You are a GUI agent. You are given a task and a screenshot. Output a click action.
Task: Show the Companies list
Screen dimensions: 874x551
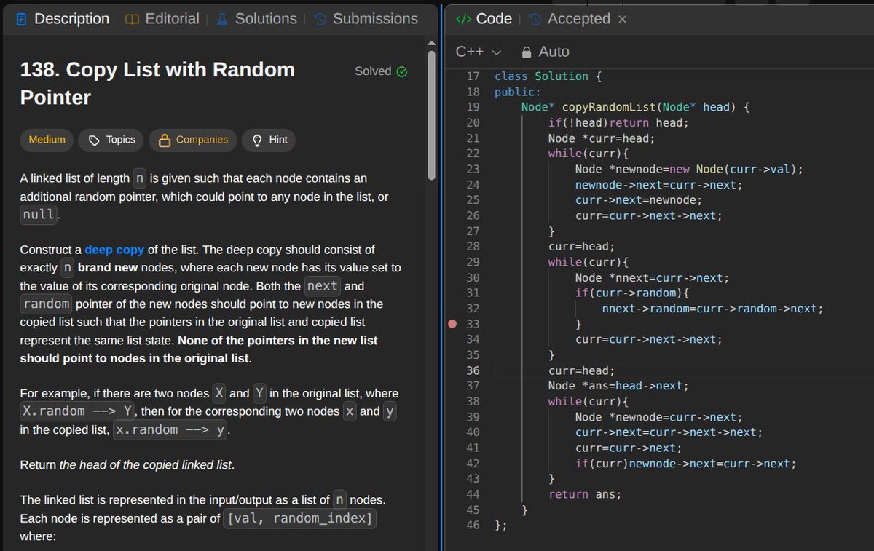[193, 140]
